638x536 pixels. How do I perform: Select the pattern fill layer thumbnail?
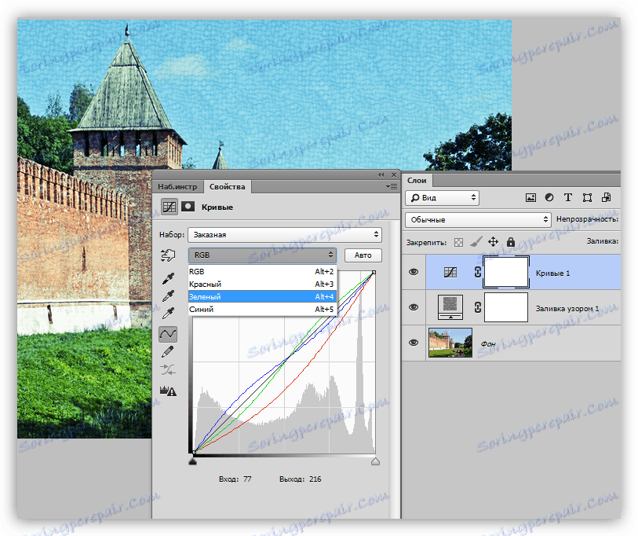450,307
